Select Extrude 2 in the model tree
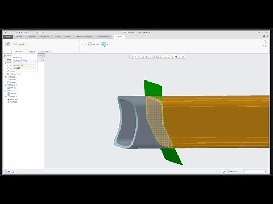273x204 pixels. coord(12,86)
